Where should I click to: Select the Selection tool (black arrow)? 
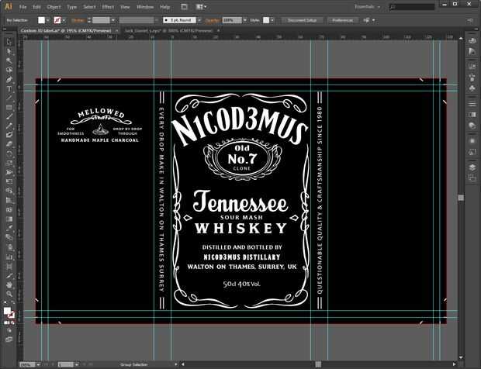point(9,42)
